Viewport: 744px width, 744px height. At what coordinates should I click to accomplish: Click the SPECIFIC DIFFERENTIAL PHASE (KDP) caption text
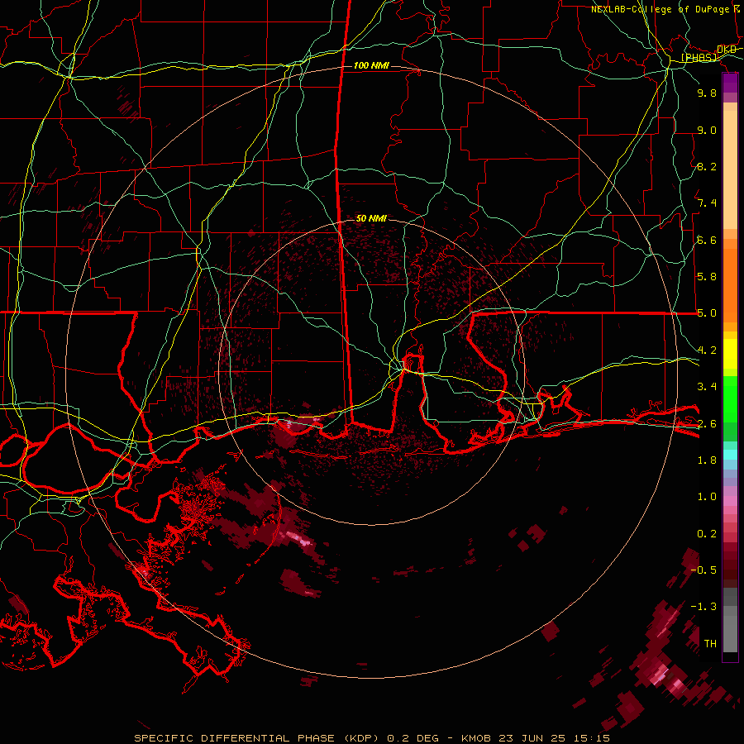pos(256,738)
